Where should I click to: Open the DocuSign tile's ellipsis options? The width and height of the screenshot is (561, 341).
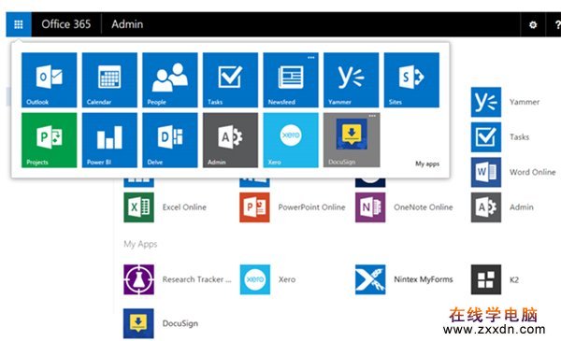(372, 116)
